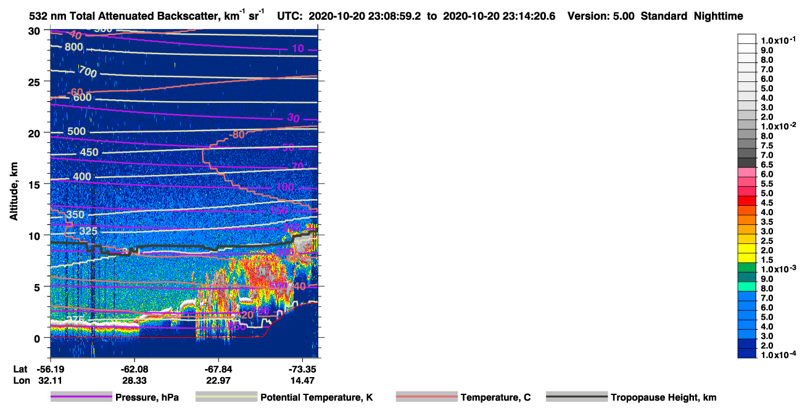Click the 400 potential temperature contour label
Screen dimensions: 802x411
[81, 177]
